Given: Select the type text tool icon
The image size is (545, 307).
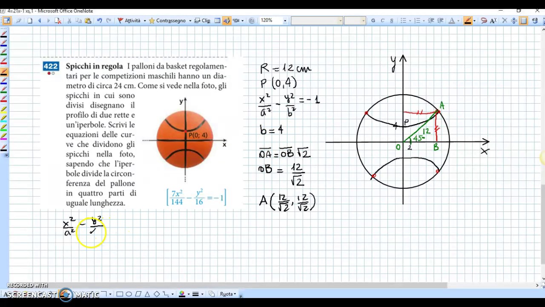Looking at the screenshot, I should (493, 20).
